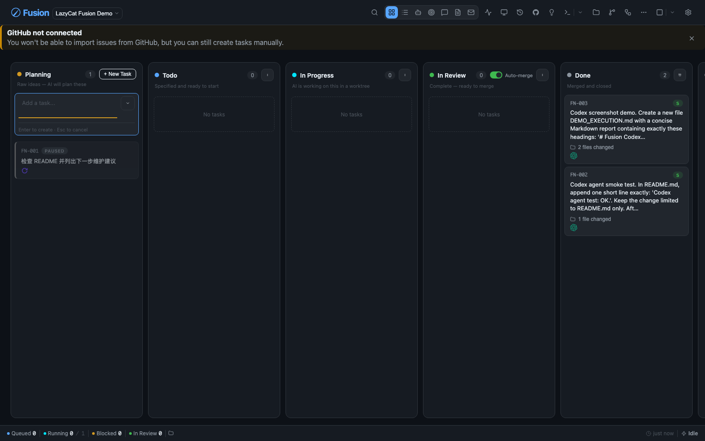
Task: Click the Todo column title
Action: (x=170, y=75)
